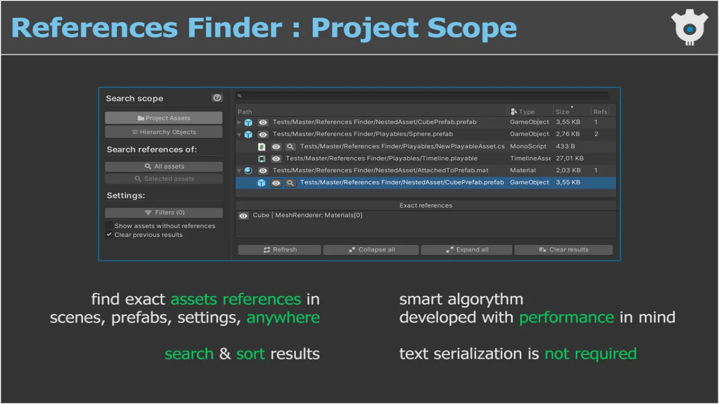Select the Project Assets scope

point(163,118)
